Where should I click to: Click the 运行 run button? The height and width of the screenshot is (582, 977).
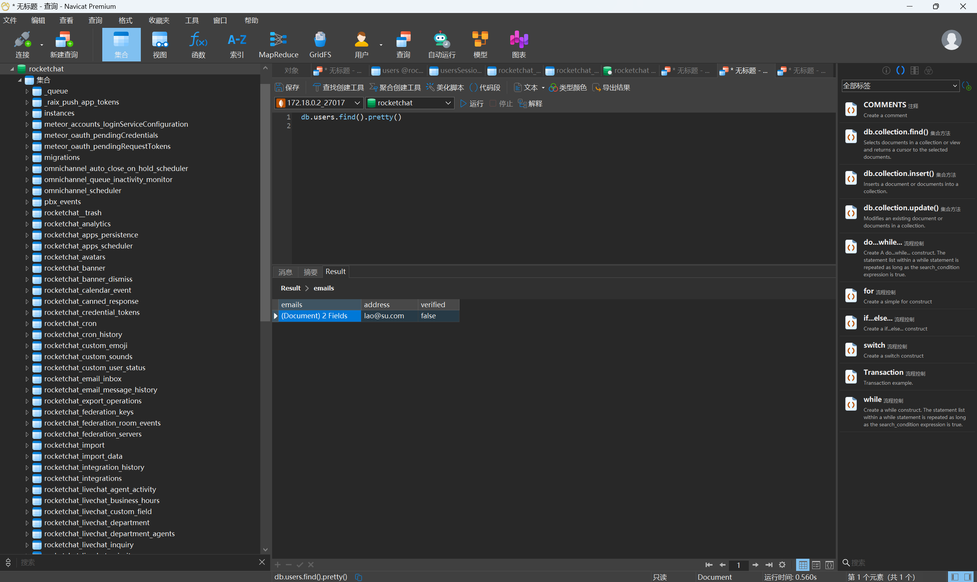(x=472, y=103)
